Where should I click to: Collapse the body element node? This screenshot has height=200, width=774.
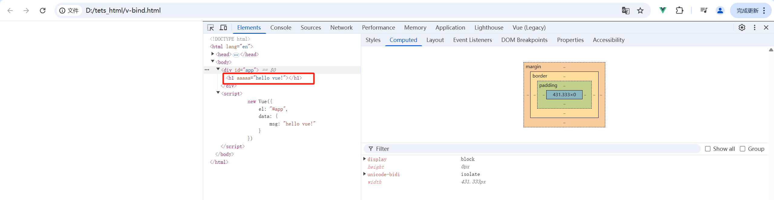tap(213, 61)
